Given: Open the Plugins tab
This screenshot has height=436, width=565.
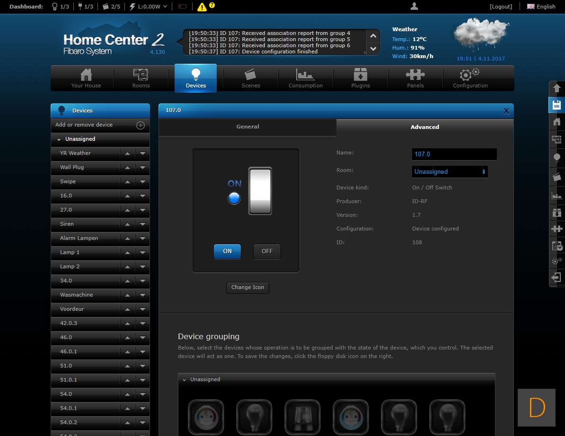Looking at the screenshot, I should click(360, 78).
